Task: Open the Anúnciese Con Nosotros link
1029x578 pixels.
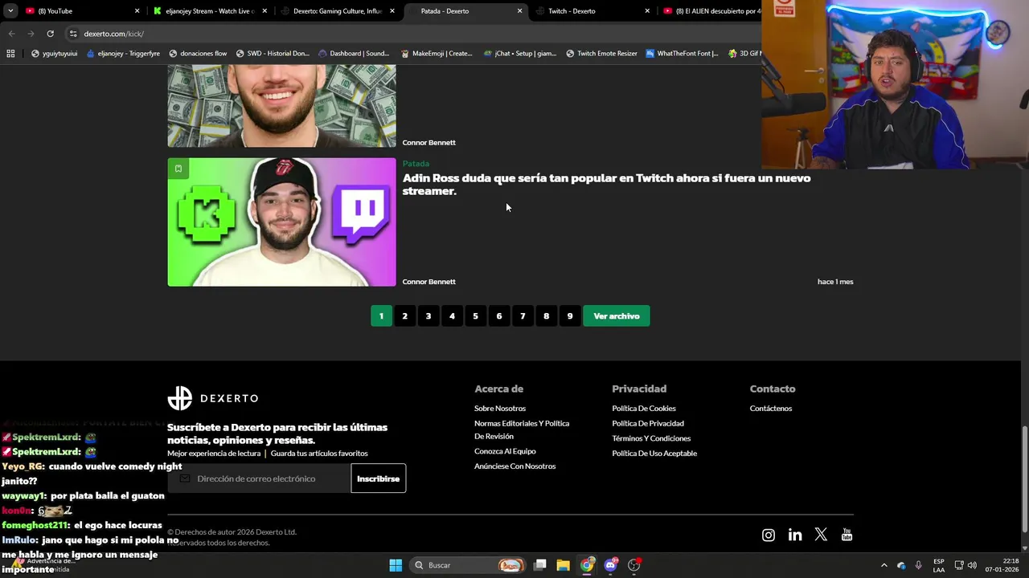Action: [x=514, y=466]
